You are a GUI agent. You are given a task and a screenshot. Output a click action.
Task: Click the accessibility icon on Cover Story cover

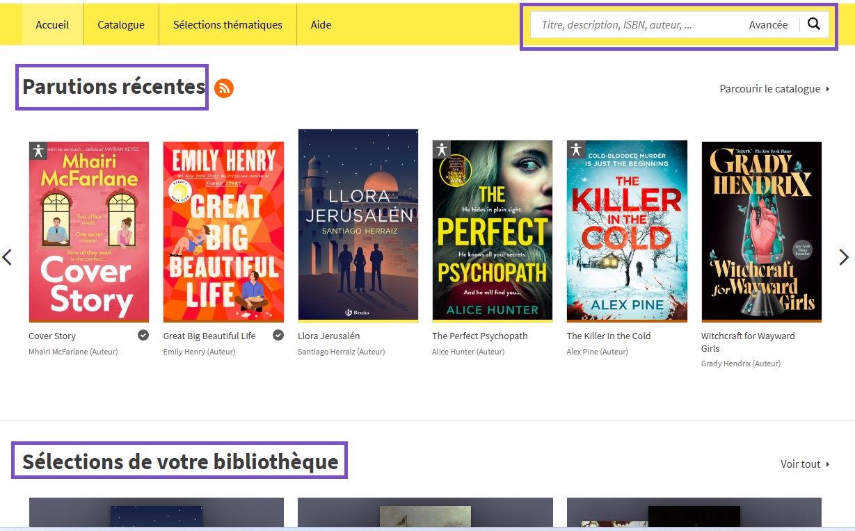[38, 150]
